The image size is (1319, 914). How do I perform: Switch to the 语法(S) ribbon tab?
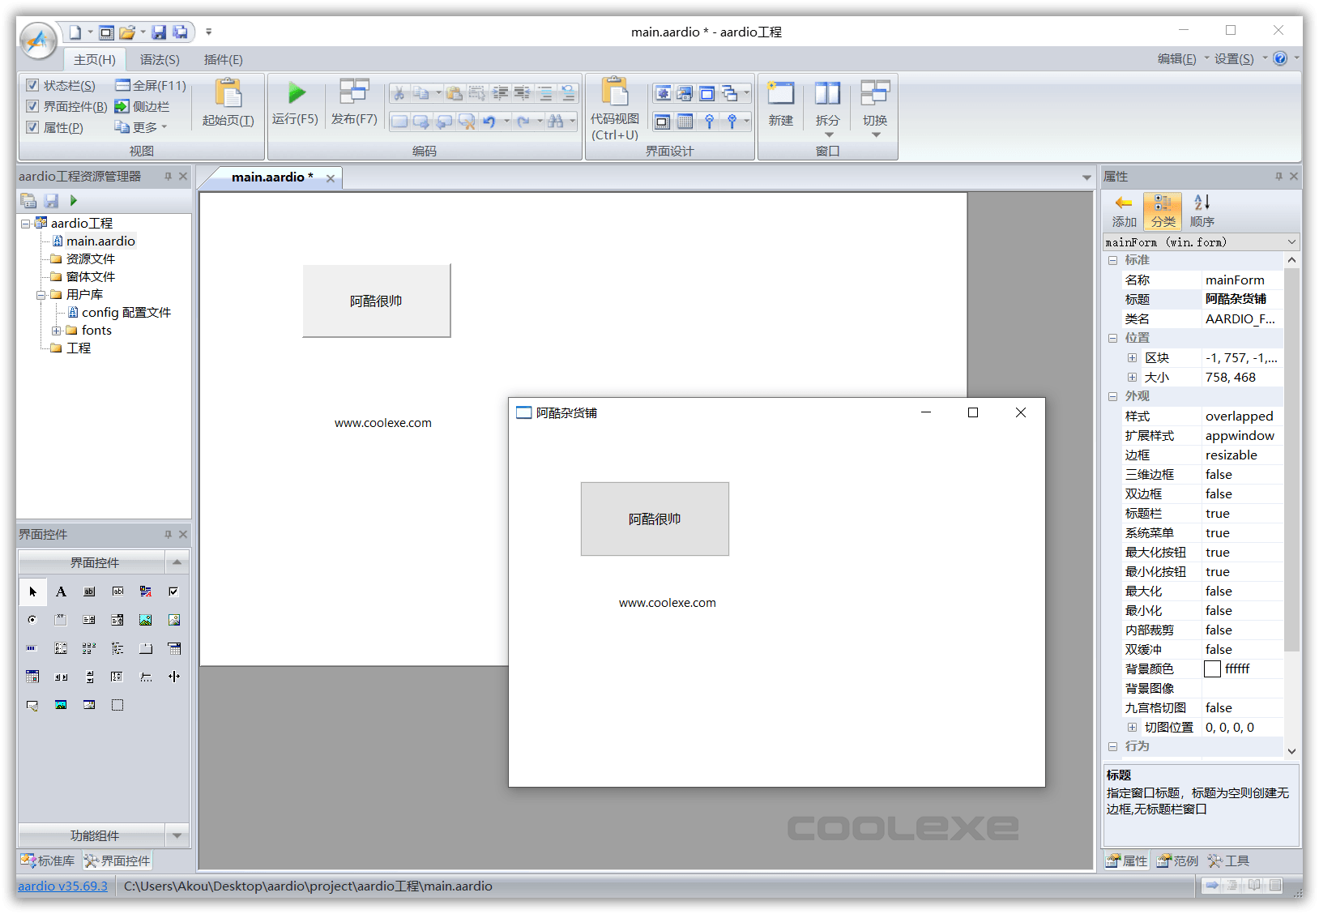click(x=159, y=58)
